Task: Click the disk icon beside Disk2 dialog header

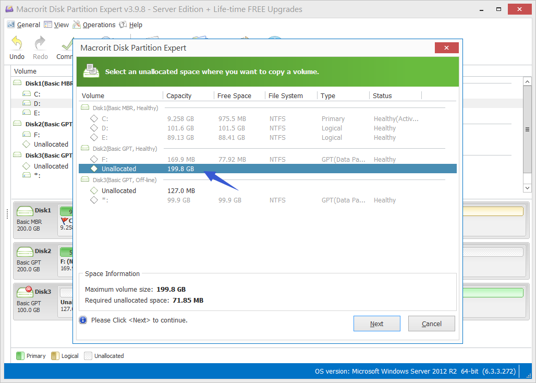Action: (85, 148)
